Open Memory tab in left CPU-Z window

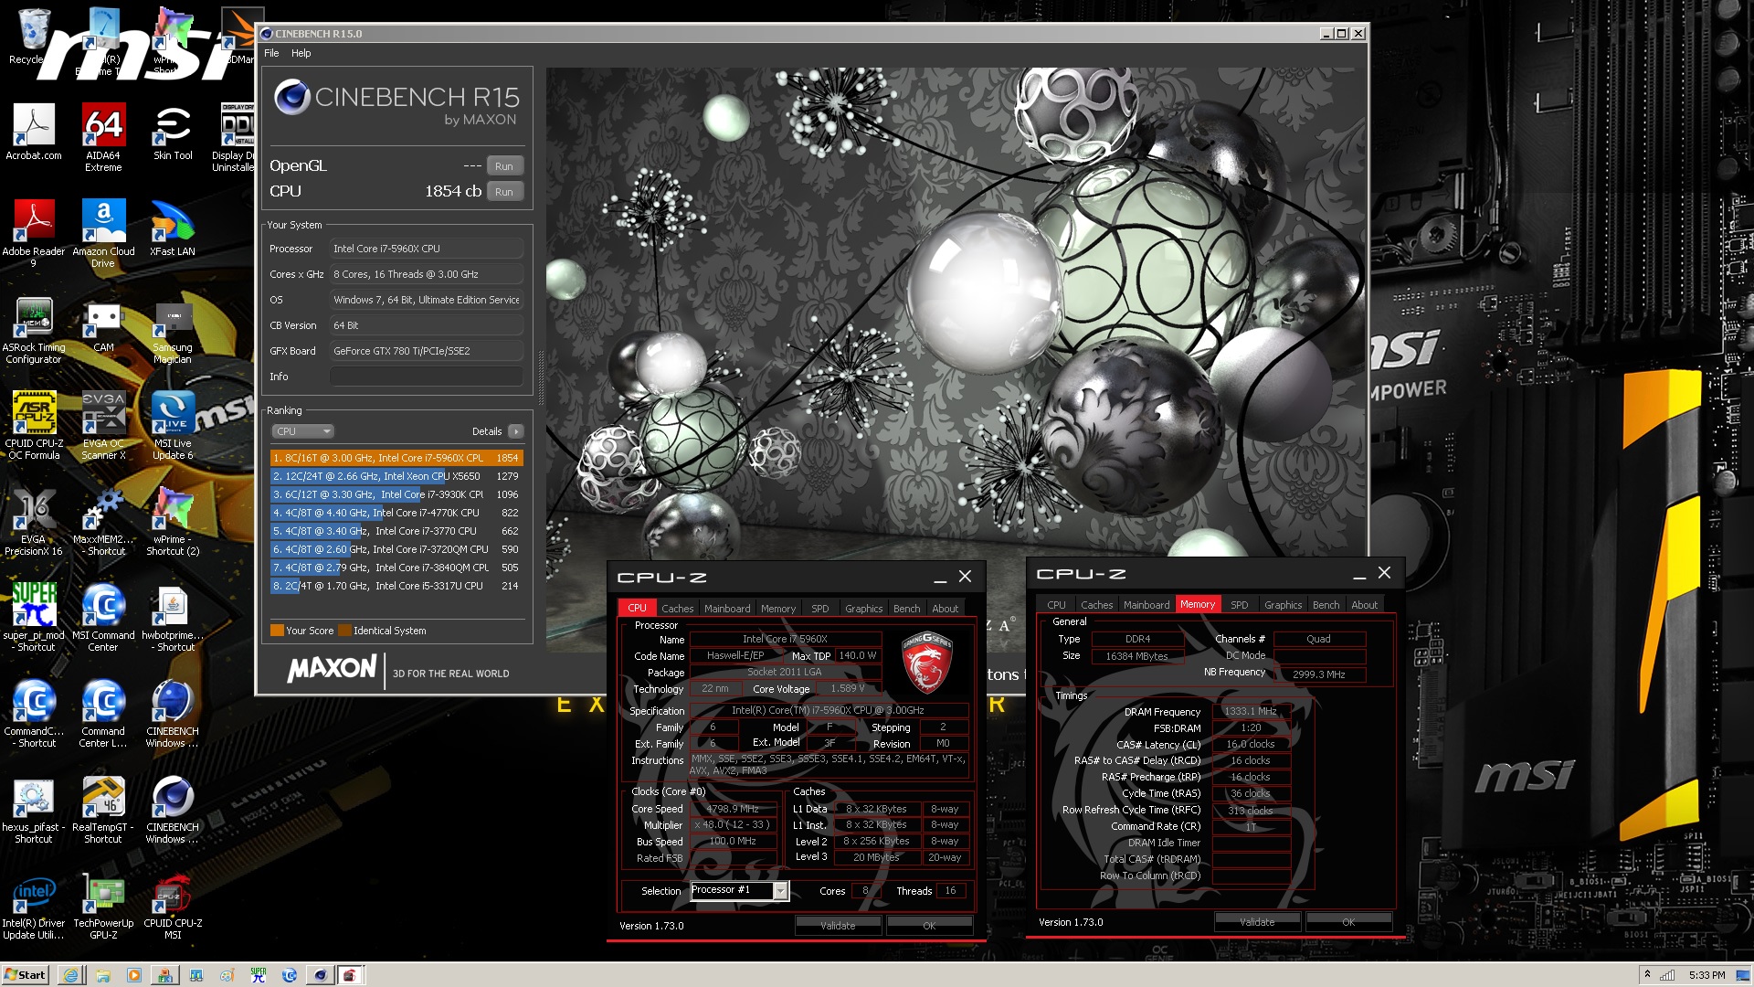[778, 609]
